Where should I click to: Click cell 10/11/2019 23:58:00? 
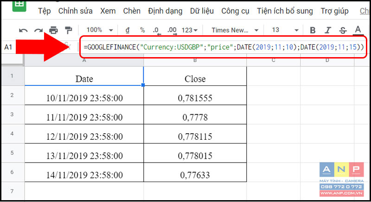coord(84,95)
